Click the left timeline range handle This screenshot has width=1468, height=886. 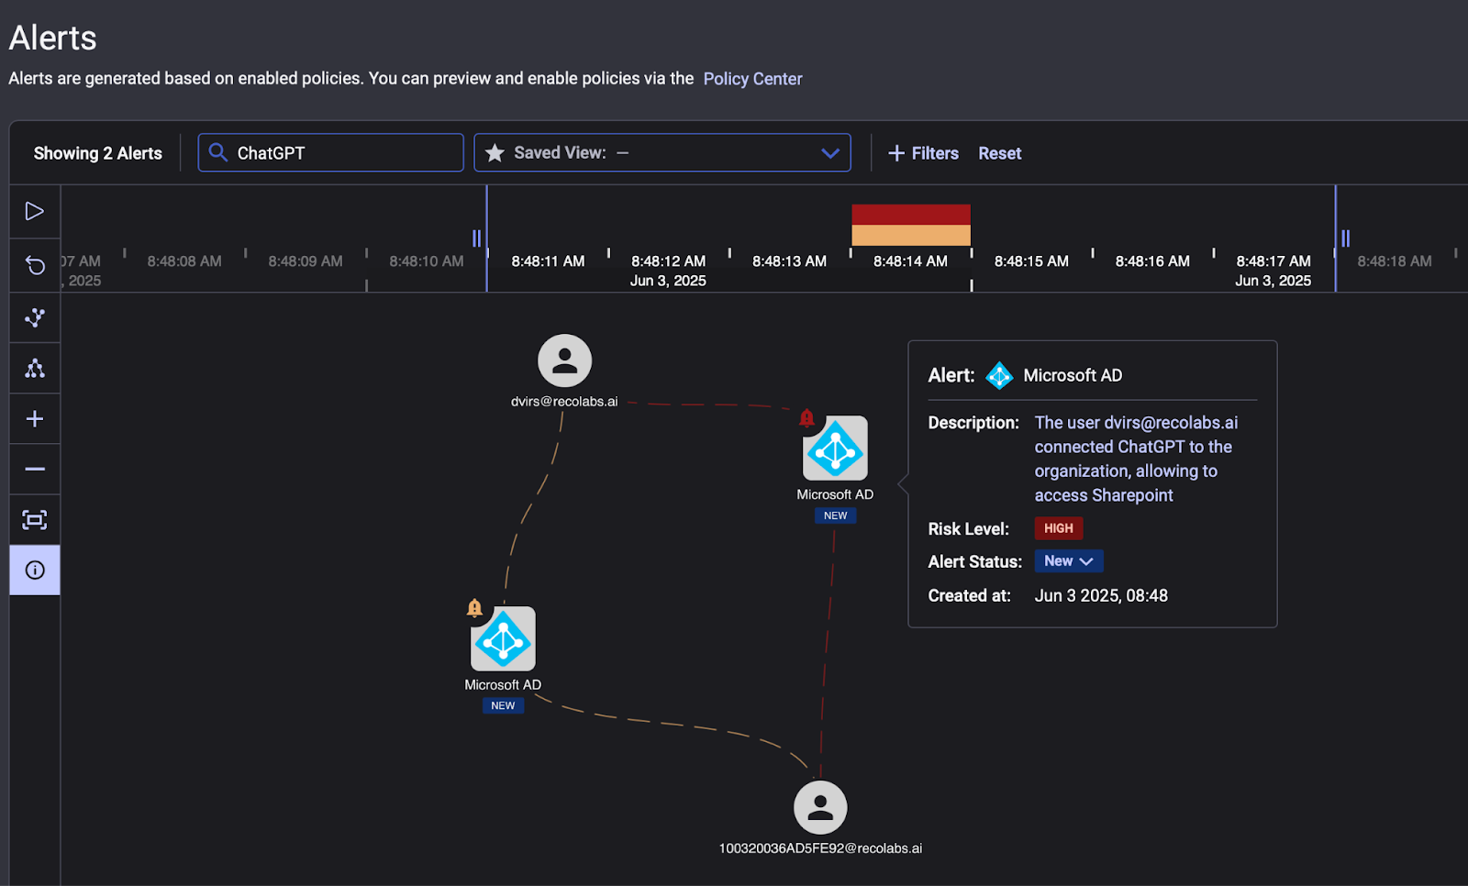(476, 238)
